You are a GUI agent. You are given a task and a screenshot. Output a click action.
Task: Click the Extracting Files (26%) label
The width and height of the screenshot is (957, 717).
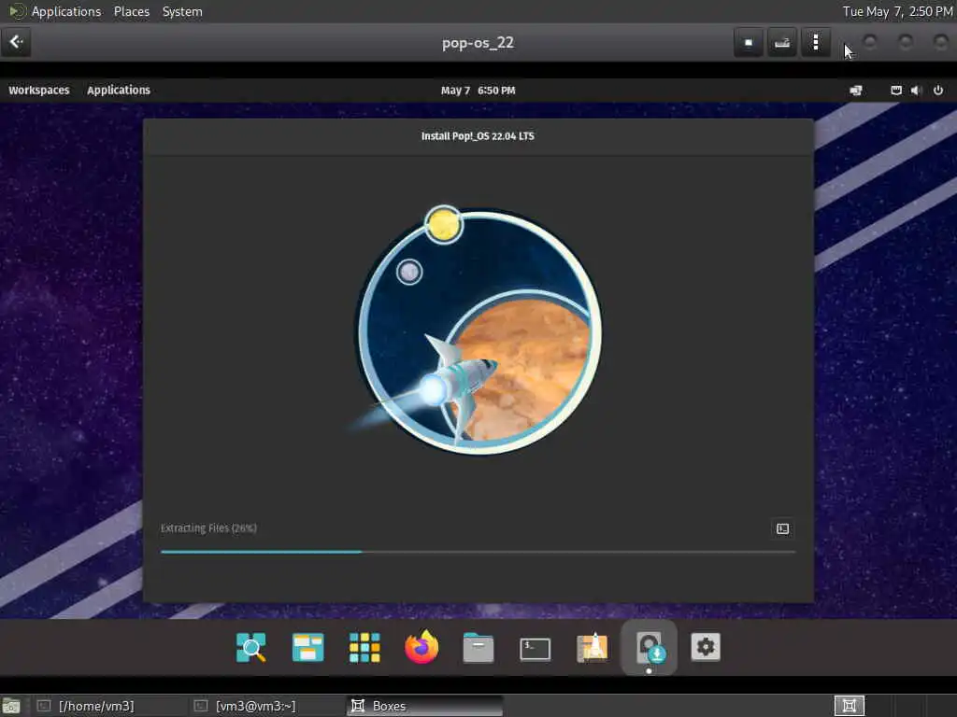click(x=208, y=528)
